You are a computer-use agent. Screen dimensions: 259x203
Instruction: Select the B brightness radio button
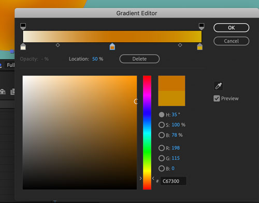pyautogui.click(x=162, y=135)
